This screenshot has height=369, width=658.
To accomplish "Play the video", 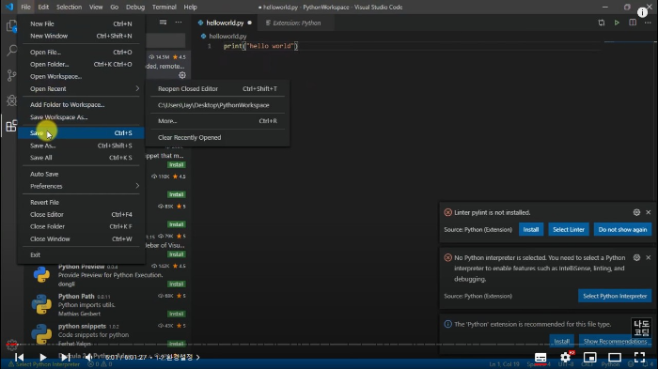I will [43, 357].
